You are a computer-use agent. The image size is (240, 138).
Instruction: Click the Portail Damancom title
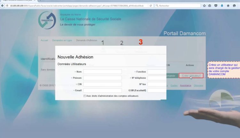pyautogui.click(x=185, y=33)
